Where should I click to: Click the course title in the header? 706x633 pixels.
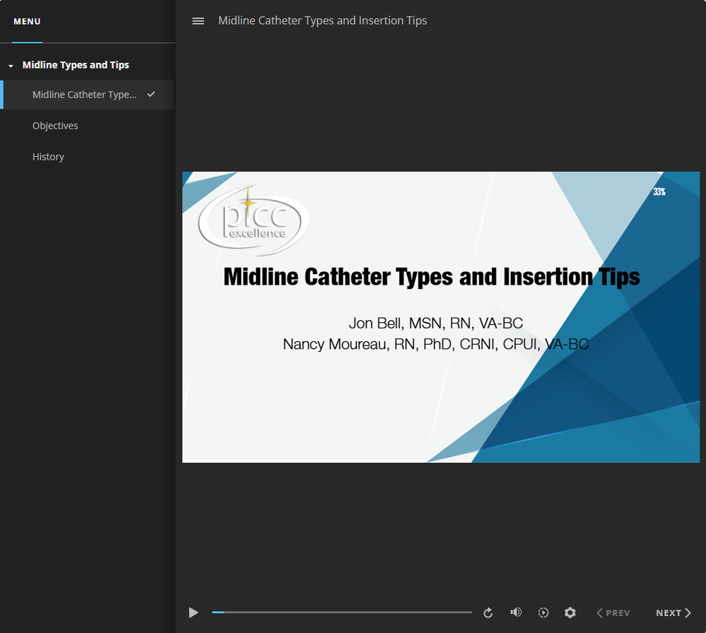click(x=322, y=21)
